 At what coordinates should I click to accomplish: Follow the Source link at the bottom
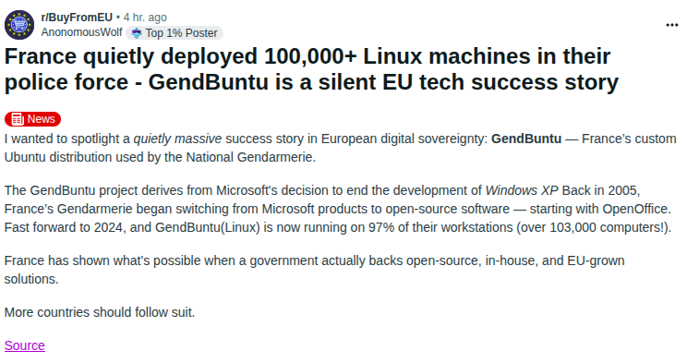pyautogui.click(x=25, y=345)
